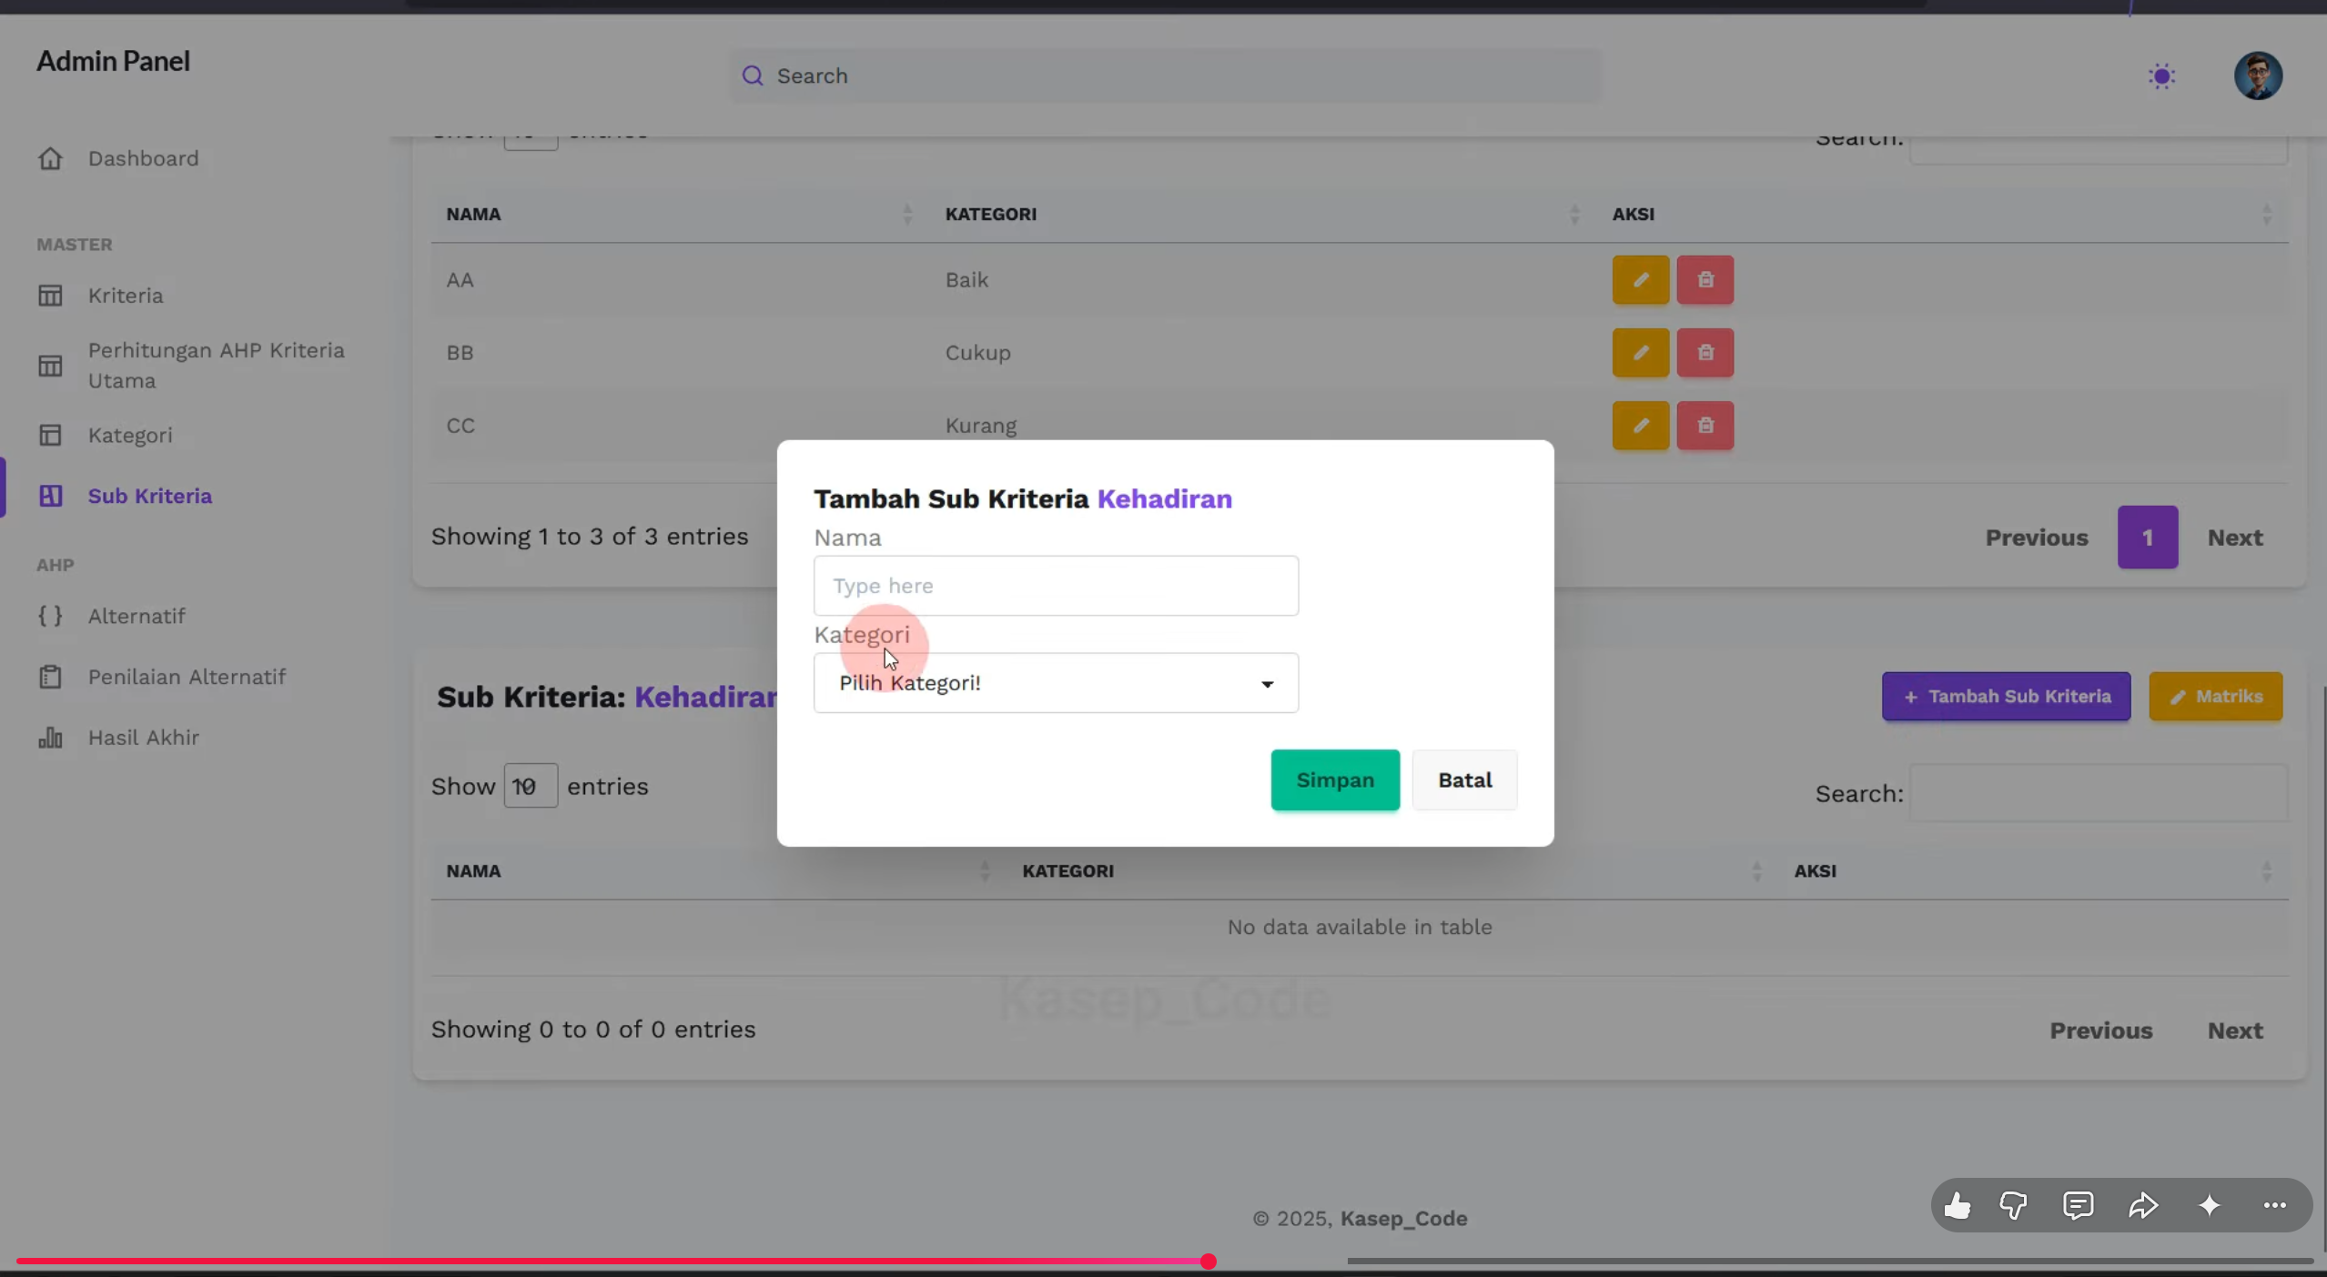
Task: Delete the BB row with the trash button
Action: coord(1705,353)
